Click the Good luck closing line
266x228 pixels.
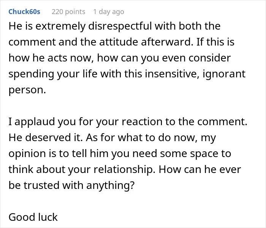click(x=33, y=217)
